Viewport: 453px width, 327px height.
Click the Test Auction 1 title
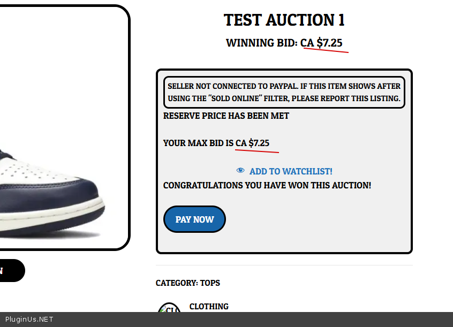pos(284,20)
